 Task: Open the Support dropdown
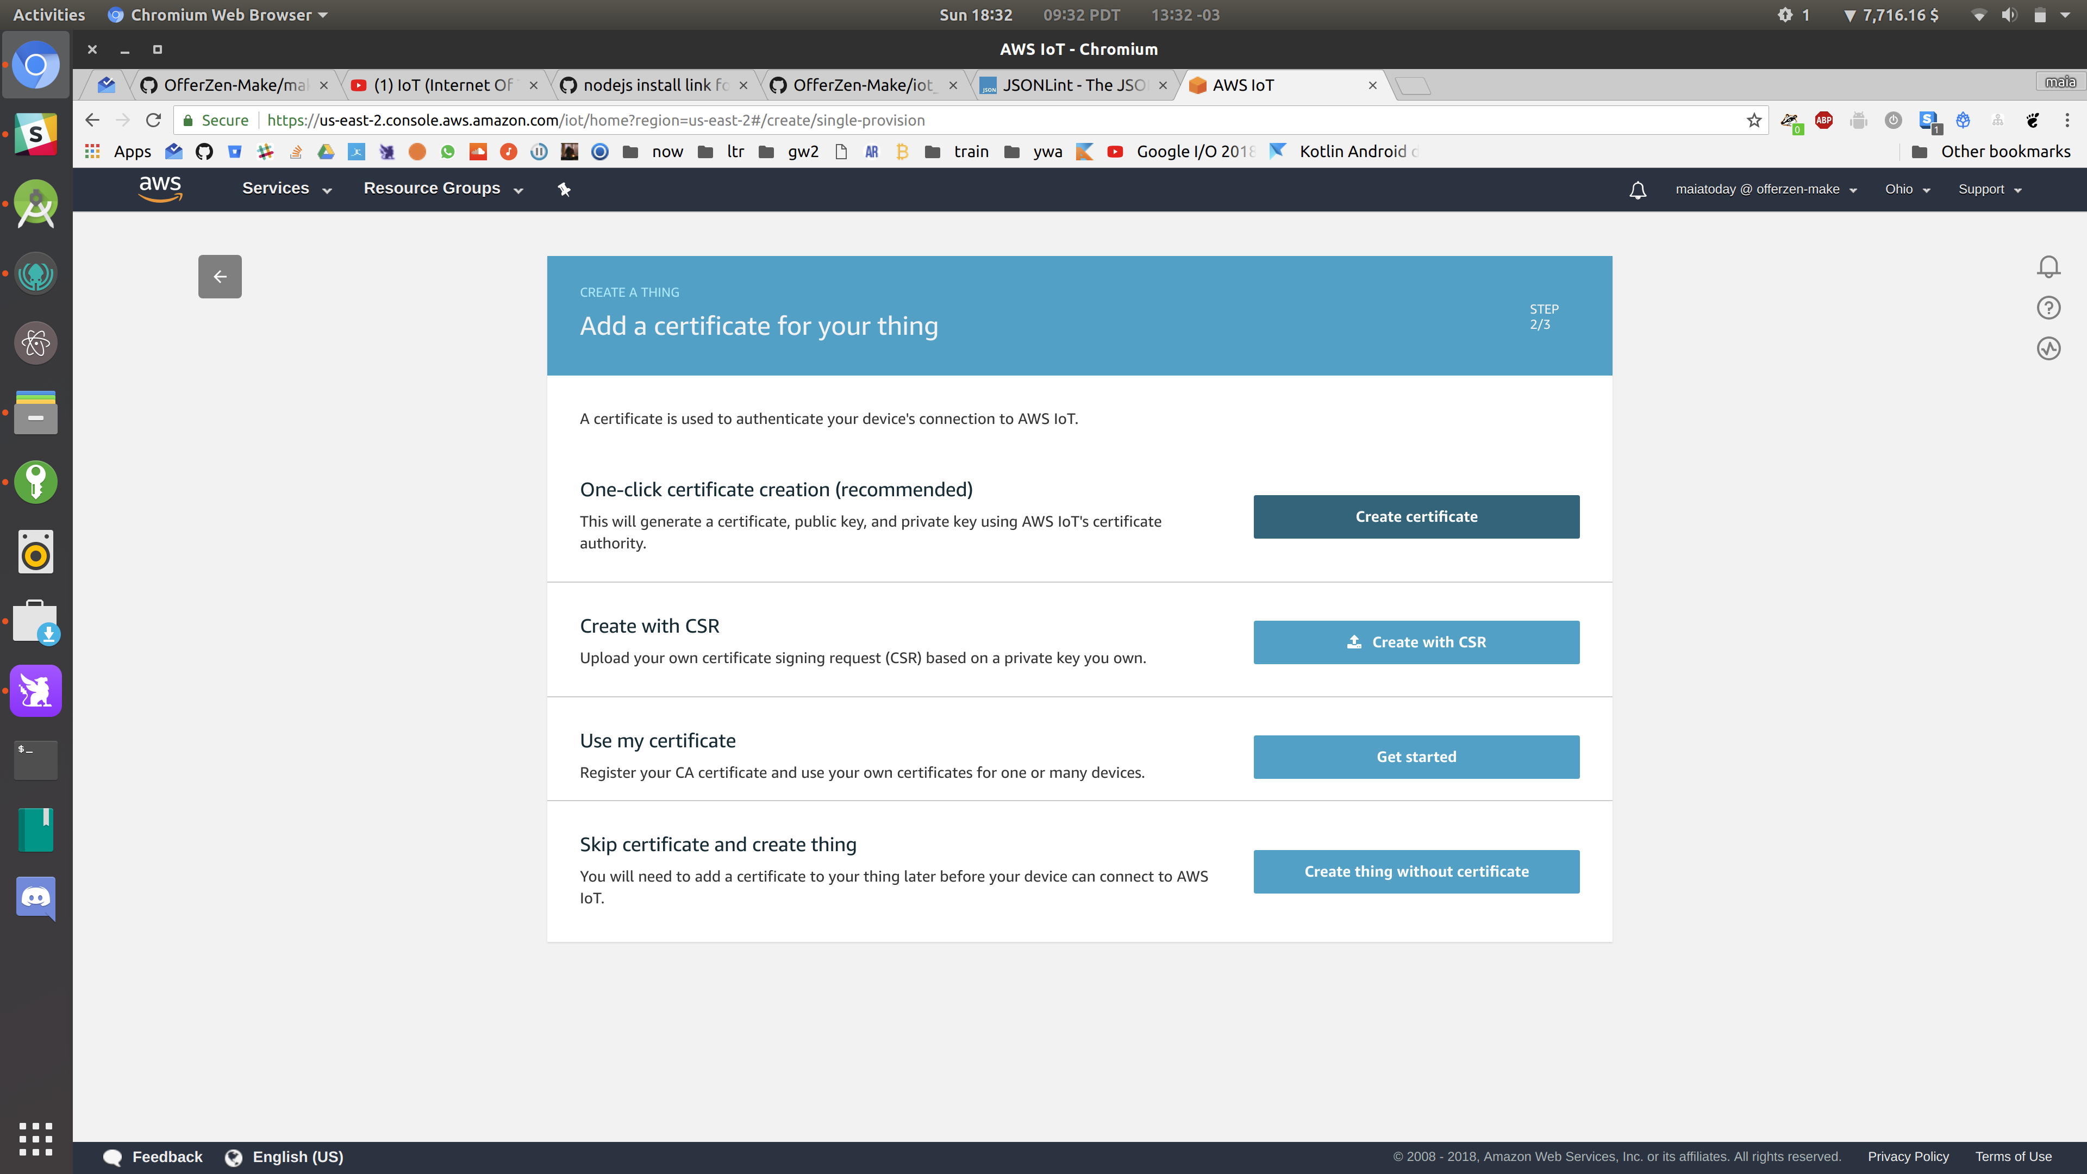click(x=1990, y=189)
